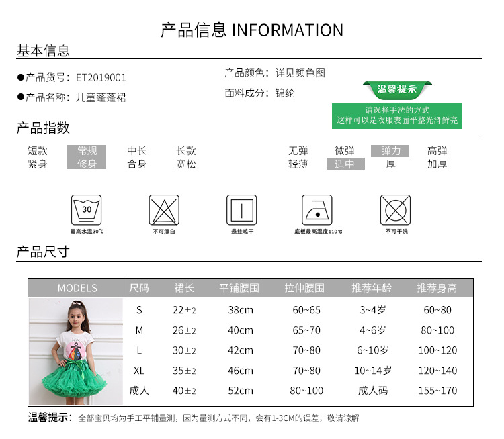Click the 基本信息 section heading
Image resolution: width=504 pixels, height=439 pixels.
click(x=43, y=51)
